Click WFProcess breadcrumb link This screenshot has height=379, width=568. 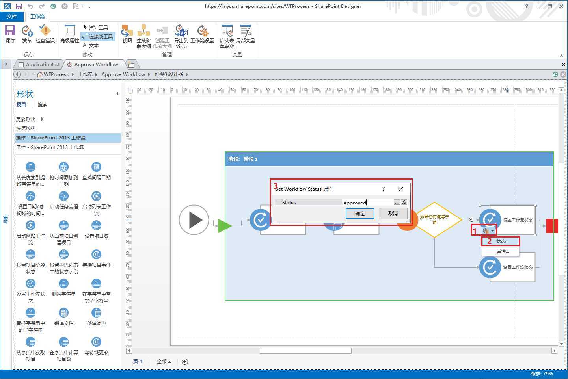click(56, 74)
